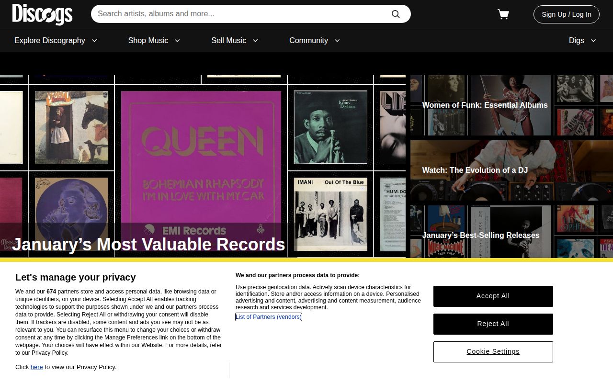Open the shopping cart
This screenshot has height=383, width=613.
[503, 14]
